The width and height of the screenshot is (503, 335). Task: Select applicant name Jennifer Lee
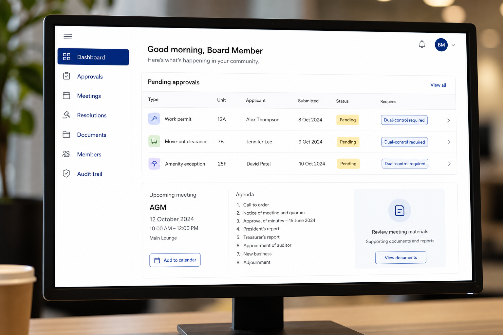tap(259, 142)
